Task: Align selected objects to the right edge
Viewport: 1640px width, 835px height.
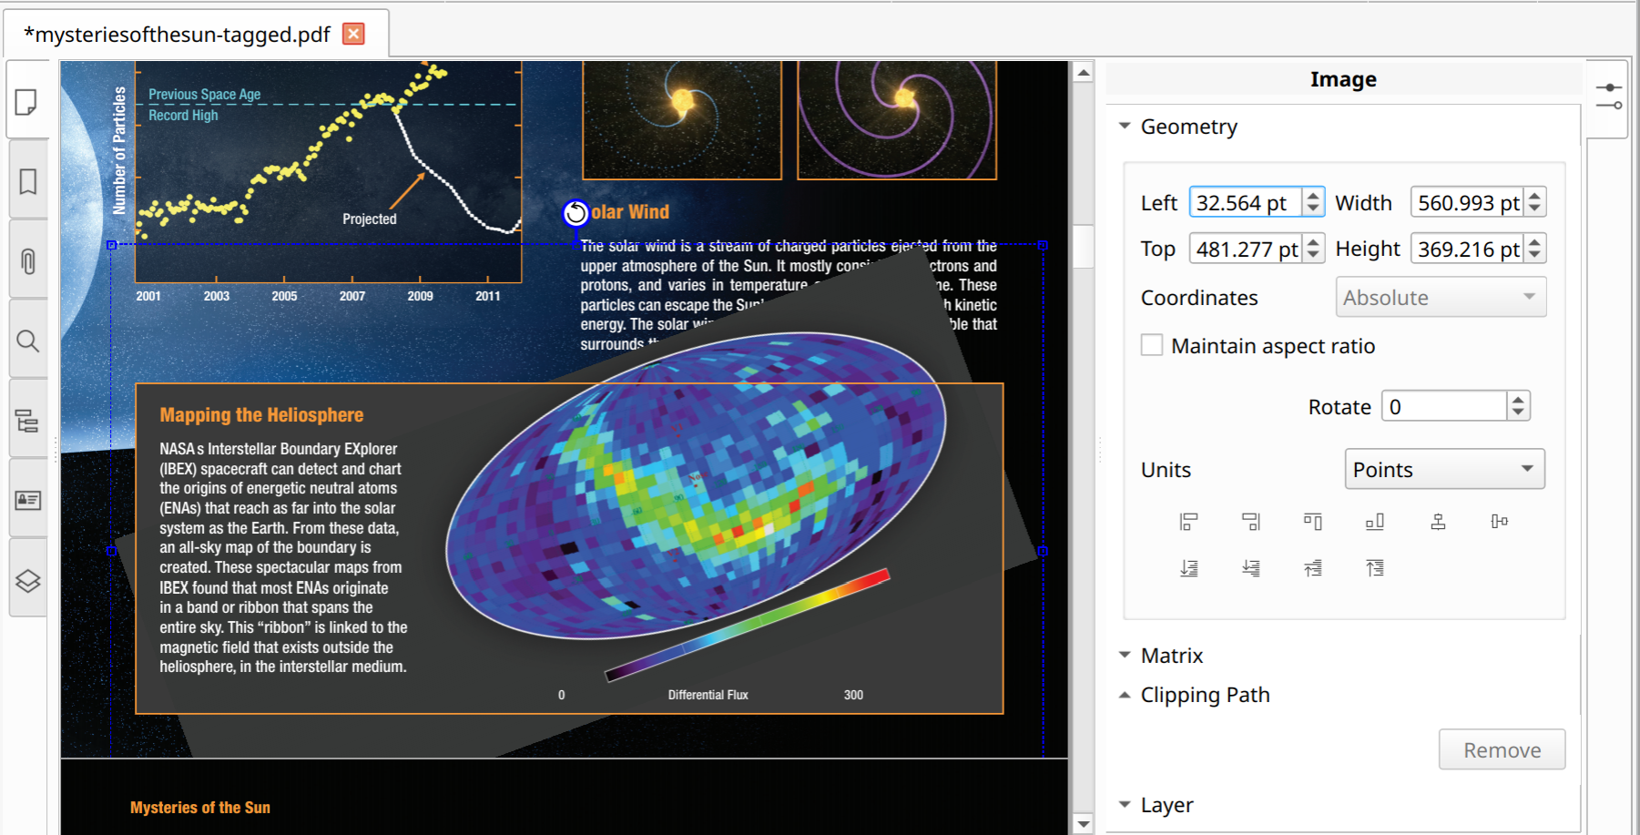Action: (1251, 522)
